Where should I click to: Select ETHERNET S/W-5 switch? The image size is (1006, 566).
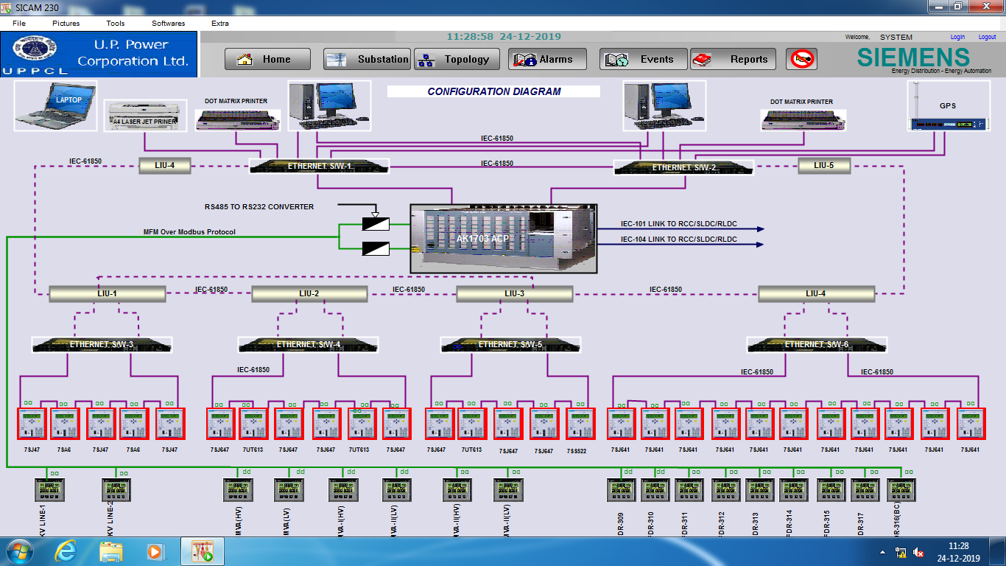click(x=510, y=344)
